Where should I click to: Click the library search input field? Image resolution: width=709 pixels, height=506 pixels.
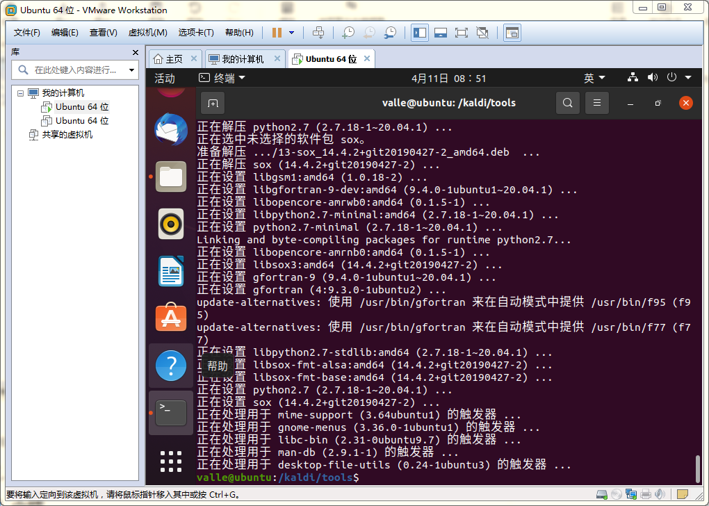pos(74,70)
